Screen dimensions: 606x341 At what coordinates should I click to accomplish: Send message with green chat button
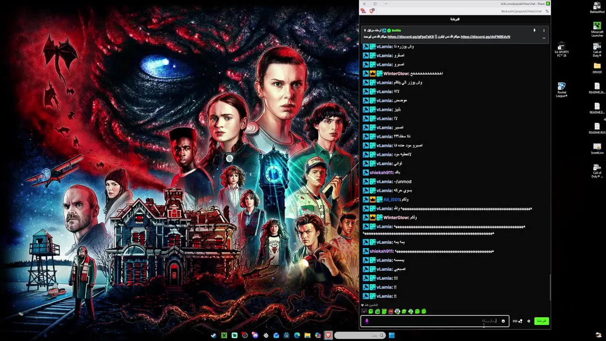(x=542, y=321)
